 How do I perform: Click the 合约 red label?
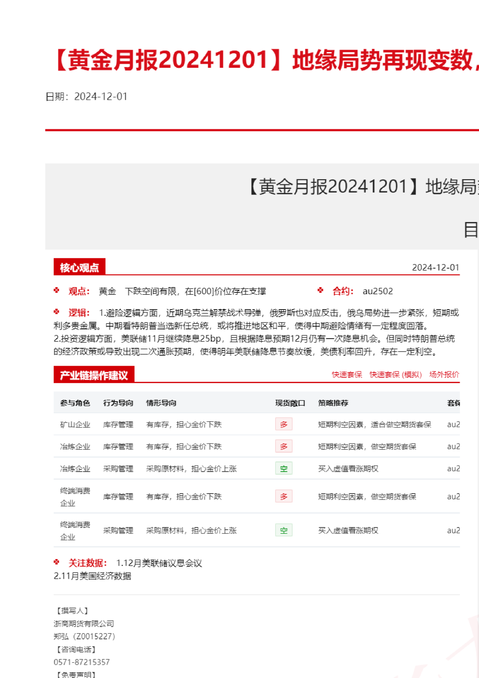343,291
